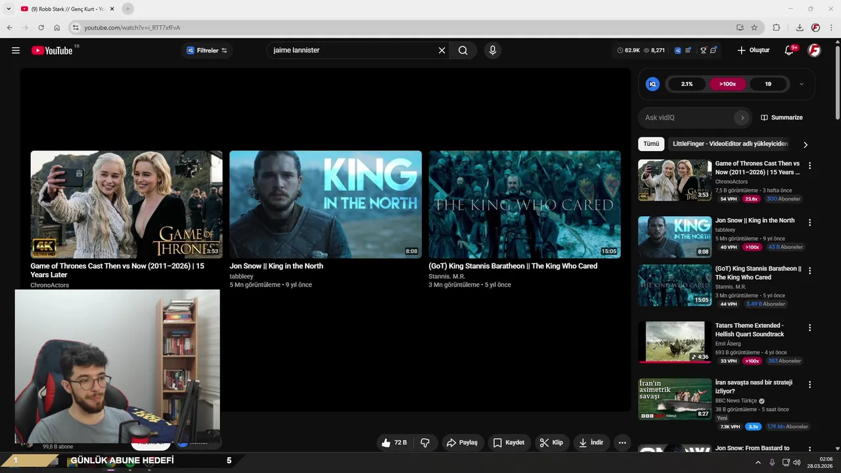Open the YouTube hamburger guide menu
The height and width of the screenshot is (473, 841).
pyautogui.click(x=16, y=51)
